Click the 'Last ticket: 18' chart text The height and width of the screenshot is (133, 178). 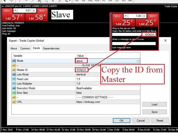[9, 28]
